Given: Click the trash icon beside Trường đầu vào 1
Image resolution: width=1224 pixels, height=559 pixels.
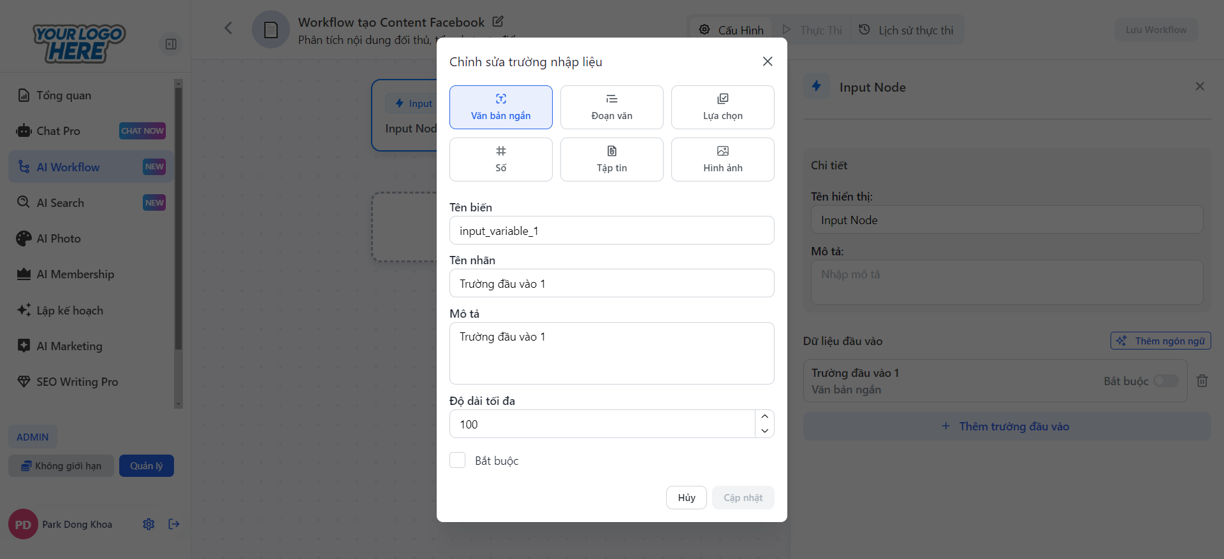Looking at the screenshot, I should pyautogui.click(x=1202, y=381).
